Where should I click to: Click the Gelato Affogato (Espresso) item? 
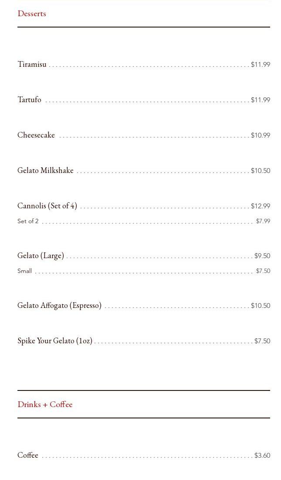tap(59, 305)
